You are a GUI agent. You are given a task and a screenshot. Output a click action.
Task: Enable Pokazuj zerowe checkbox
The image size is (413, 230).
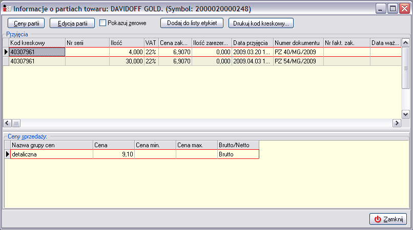click(102, 23)
